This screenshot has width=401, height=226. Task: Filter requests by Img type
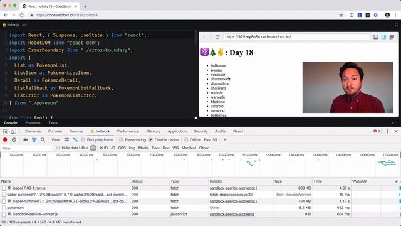[132, 148]
